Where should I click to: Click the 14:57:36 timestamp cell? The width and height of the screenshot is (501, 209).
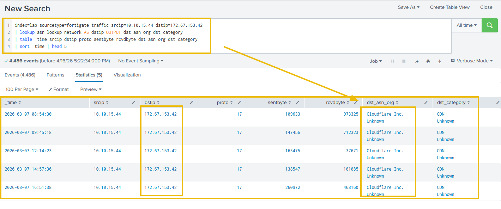[x=28, y=169]
